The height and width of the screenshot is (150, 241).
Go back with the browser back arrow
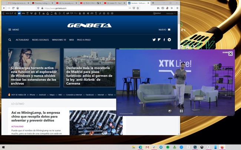pos(4,8)
